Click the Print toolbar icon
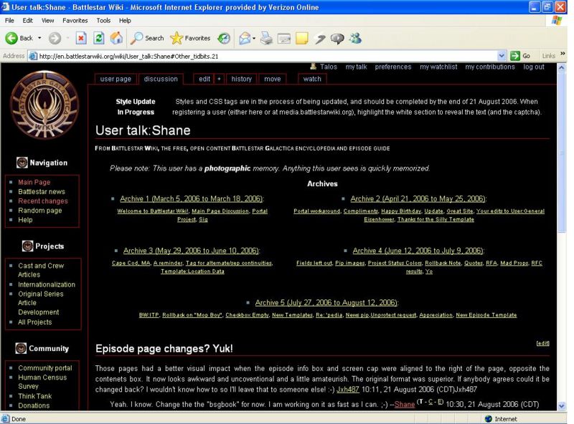This screenshot has width=574, height=424. pyautogui.click(x=266, y=38)
